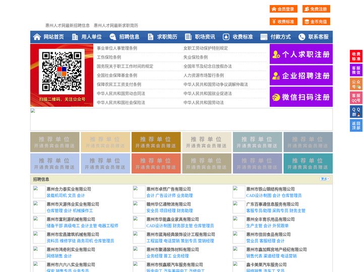Open company 惠州市鑫加辉房地产经纪有限公司

[276, 249]
